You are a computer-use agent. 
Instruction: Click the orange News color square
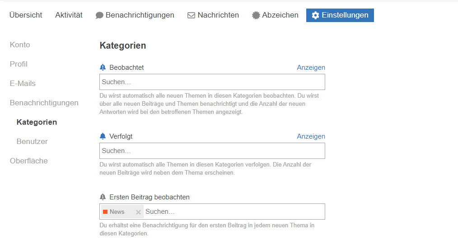coord(105,212)
